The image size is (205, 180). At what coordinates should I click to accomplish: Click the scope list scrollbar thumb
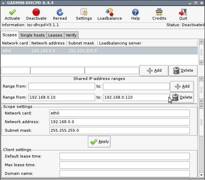tap(201, 52)
